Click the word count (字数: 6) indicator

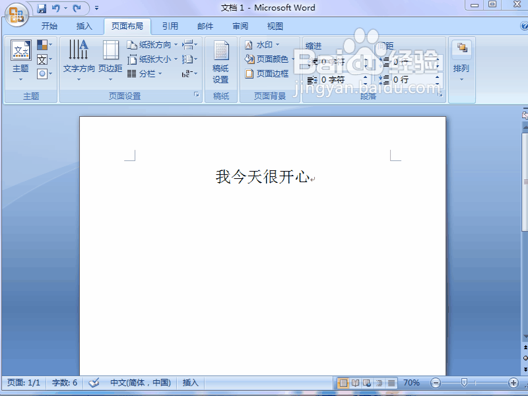(x=64, y=382)
